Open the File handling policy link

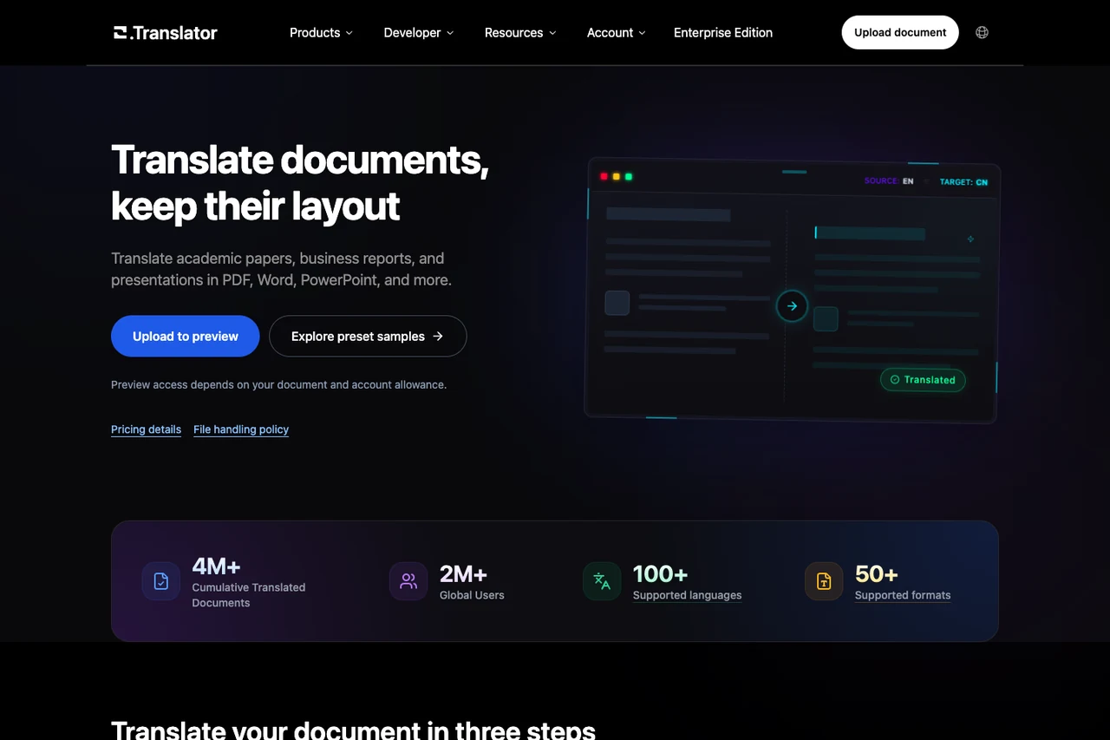point(241,429)
